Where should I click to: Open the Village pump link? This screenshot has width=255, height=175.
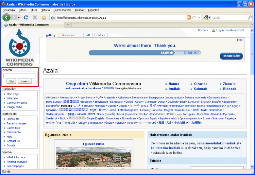(x=14, y=107)
